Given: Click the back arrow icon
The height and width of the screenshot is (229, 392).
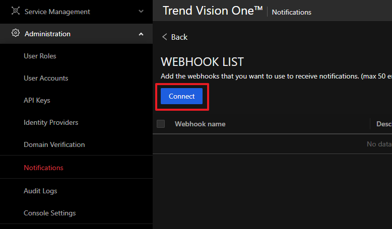Looking at the screenshot, I should (x=164, y=37).
